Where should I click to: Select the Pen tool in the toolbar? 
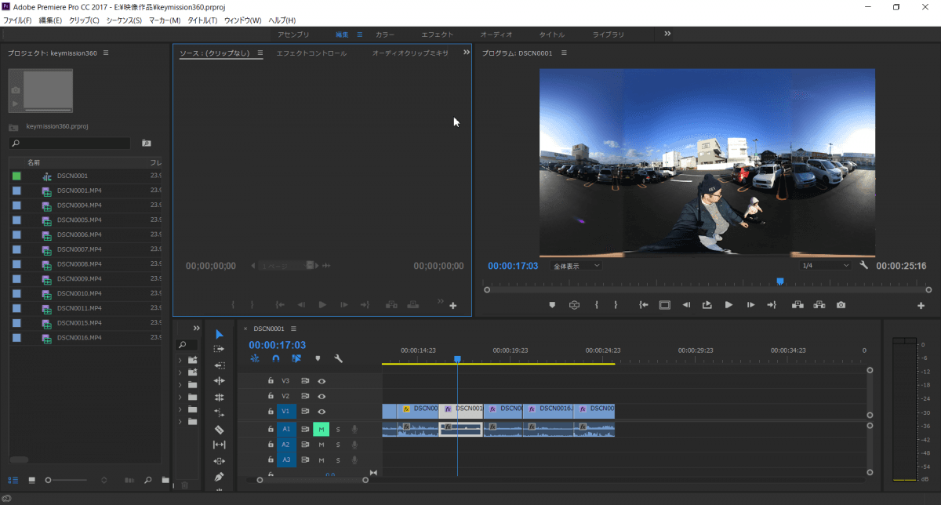(x=219, y=476)
